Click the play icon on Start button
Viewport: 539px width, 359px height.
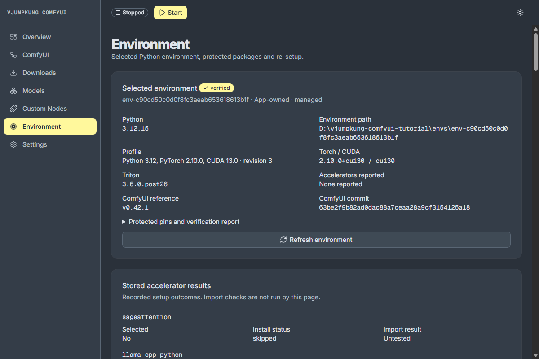point(162,13)
